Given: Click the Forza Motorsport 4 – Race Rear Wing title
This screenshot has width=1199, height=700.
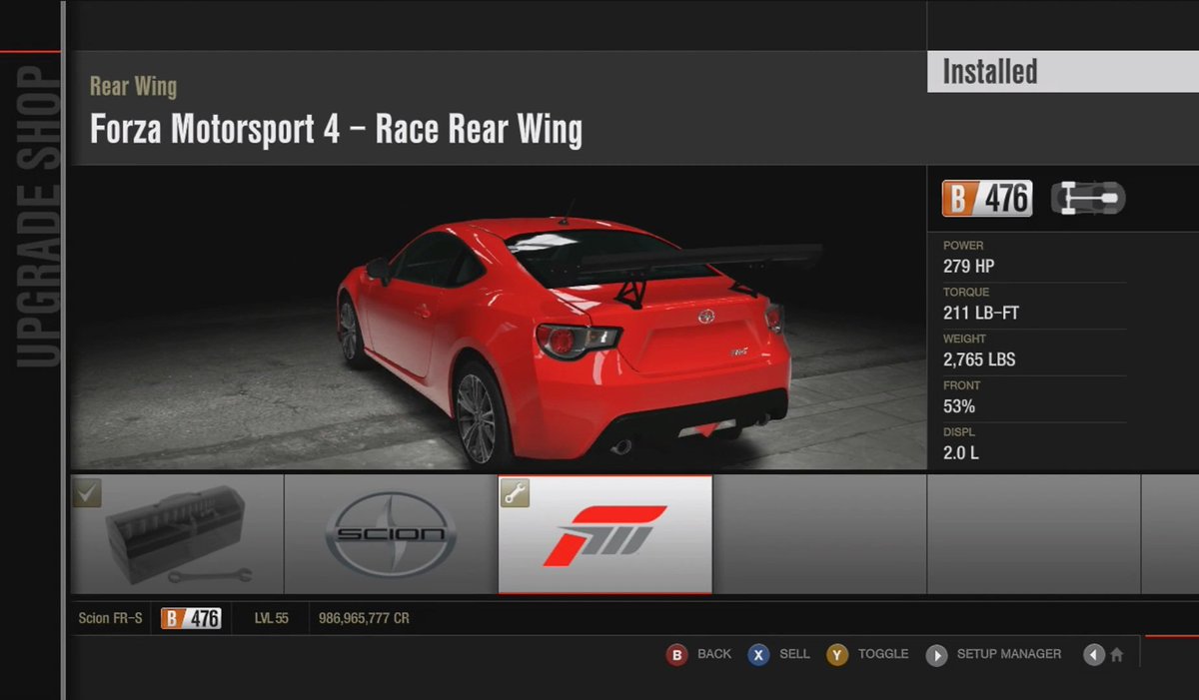Looking at the screenshot, I should coord(336,130).
